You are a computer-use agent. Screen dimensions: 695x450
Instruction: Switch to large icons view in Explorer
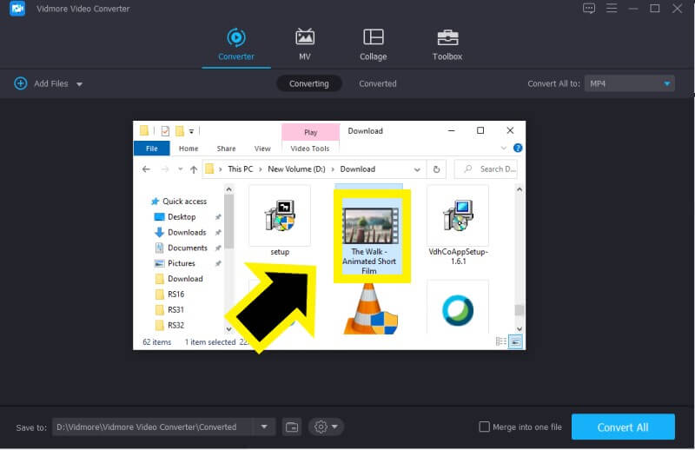tap(514, 341)
